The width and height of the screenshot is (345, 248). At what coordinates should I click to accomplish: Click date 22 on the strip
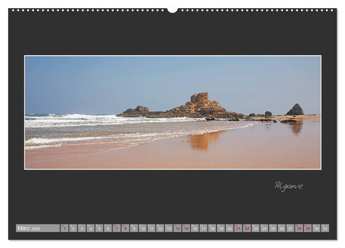[247, 229]
